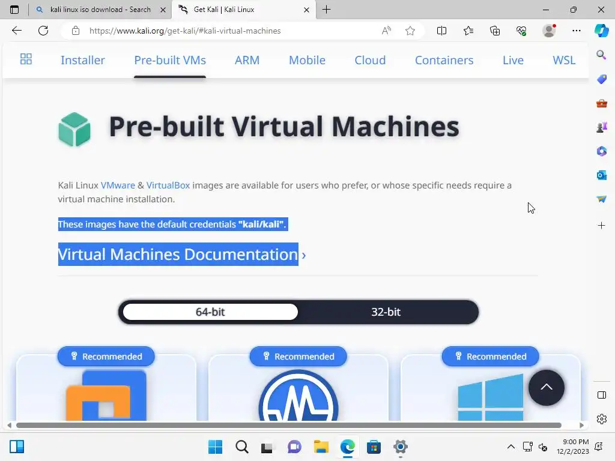Select 64-bit architecture

(x=210, y=312)
